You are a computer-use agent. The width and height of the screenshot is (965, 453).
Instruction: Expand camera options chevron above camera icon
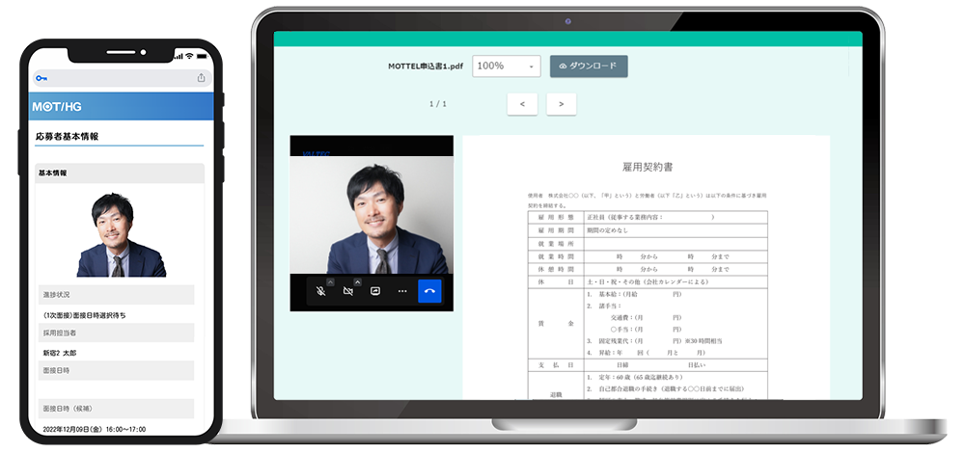[x=357, y=281]
